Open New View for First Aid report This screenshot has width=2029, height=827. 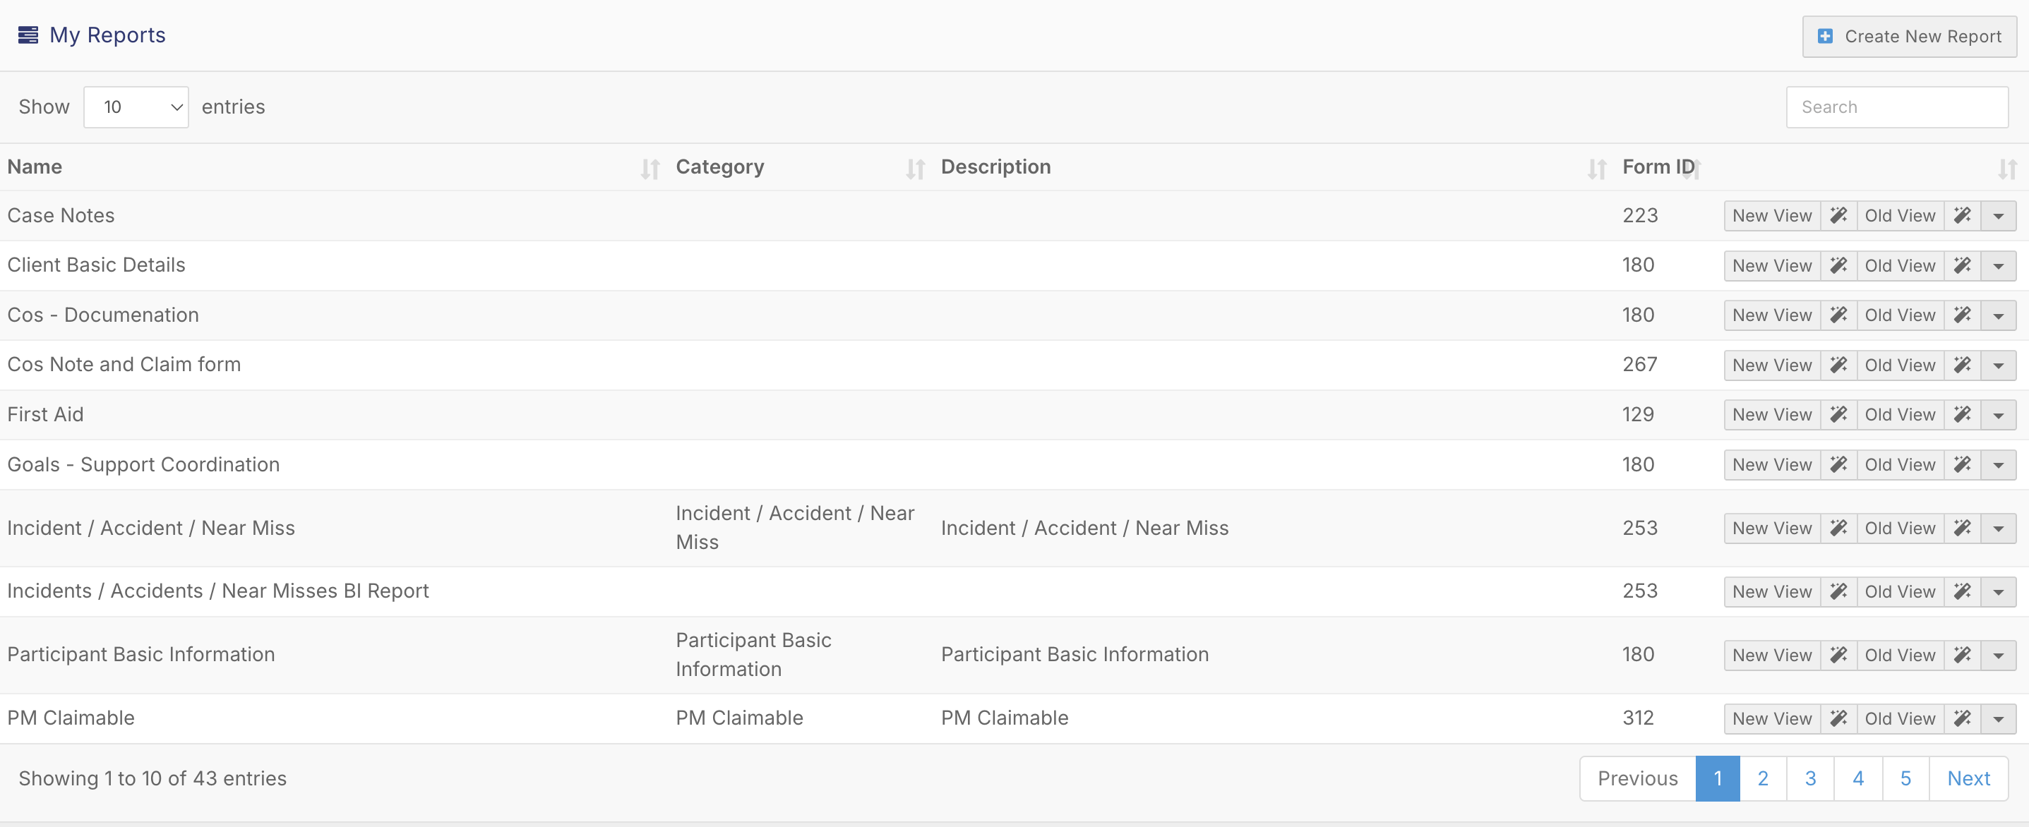tap(1772, 415)
